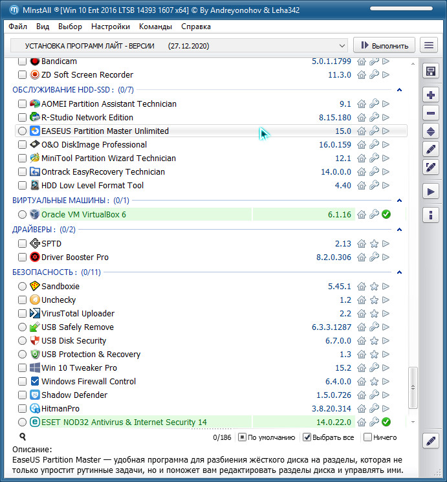This screenshot has width=447, height=482.
Task: Click play arrow icon for Win 10 Tweaker Pro
Action: [x=386, y=367]
